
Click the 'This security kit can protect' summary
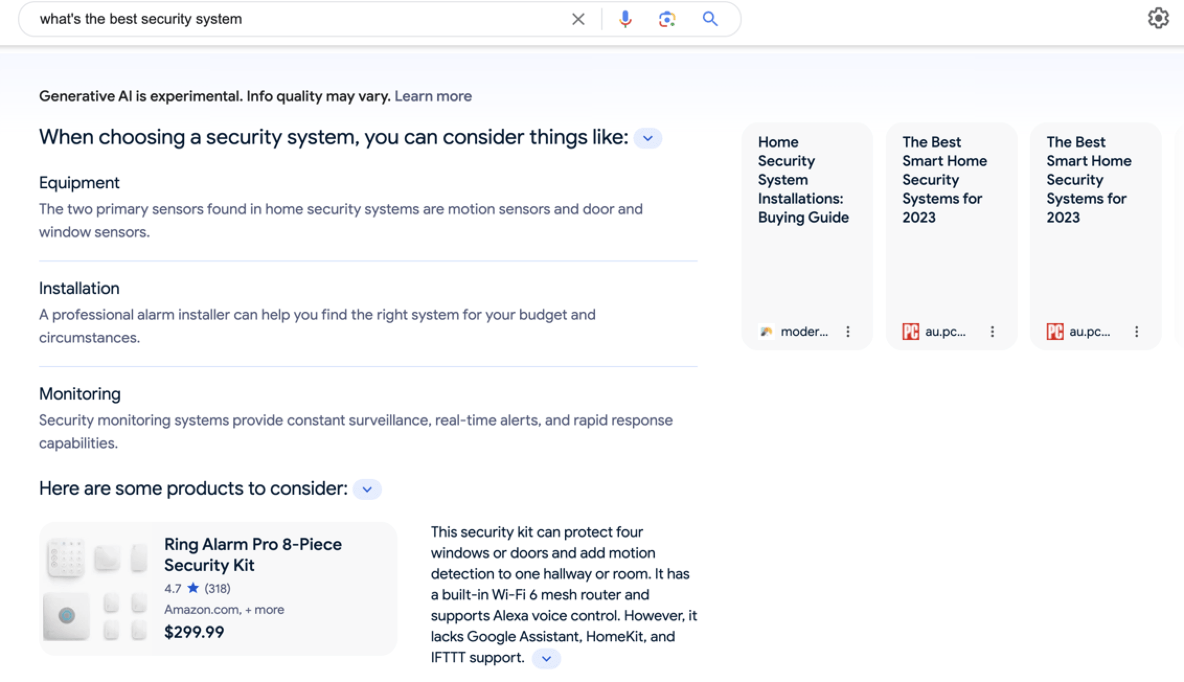coord(564,595)
